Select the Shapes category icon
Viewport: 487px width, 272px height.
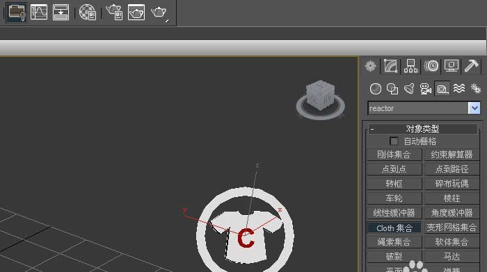392,89
